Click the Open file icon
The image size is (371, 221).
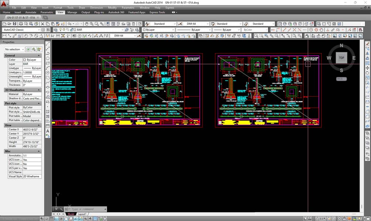(10, 24)
